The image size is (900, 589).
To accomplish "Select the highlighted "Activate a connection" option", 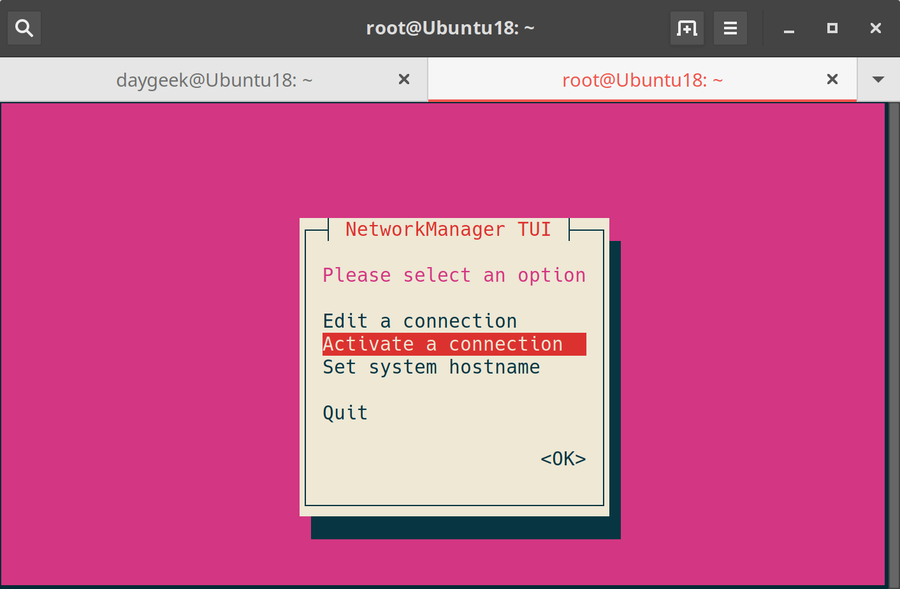I will [x=442, y=344].
